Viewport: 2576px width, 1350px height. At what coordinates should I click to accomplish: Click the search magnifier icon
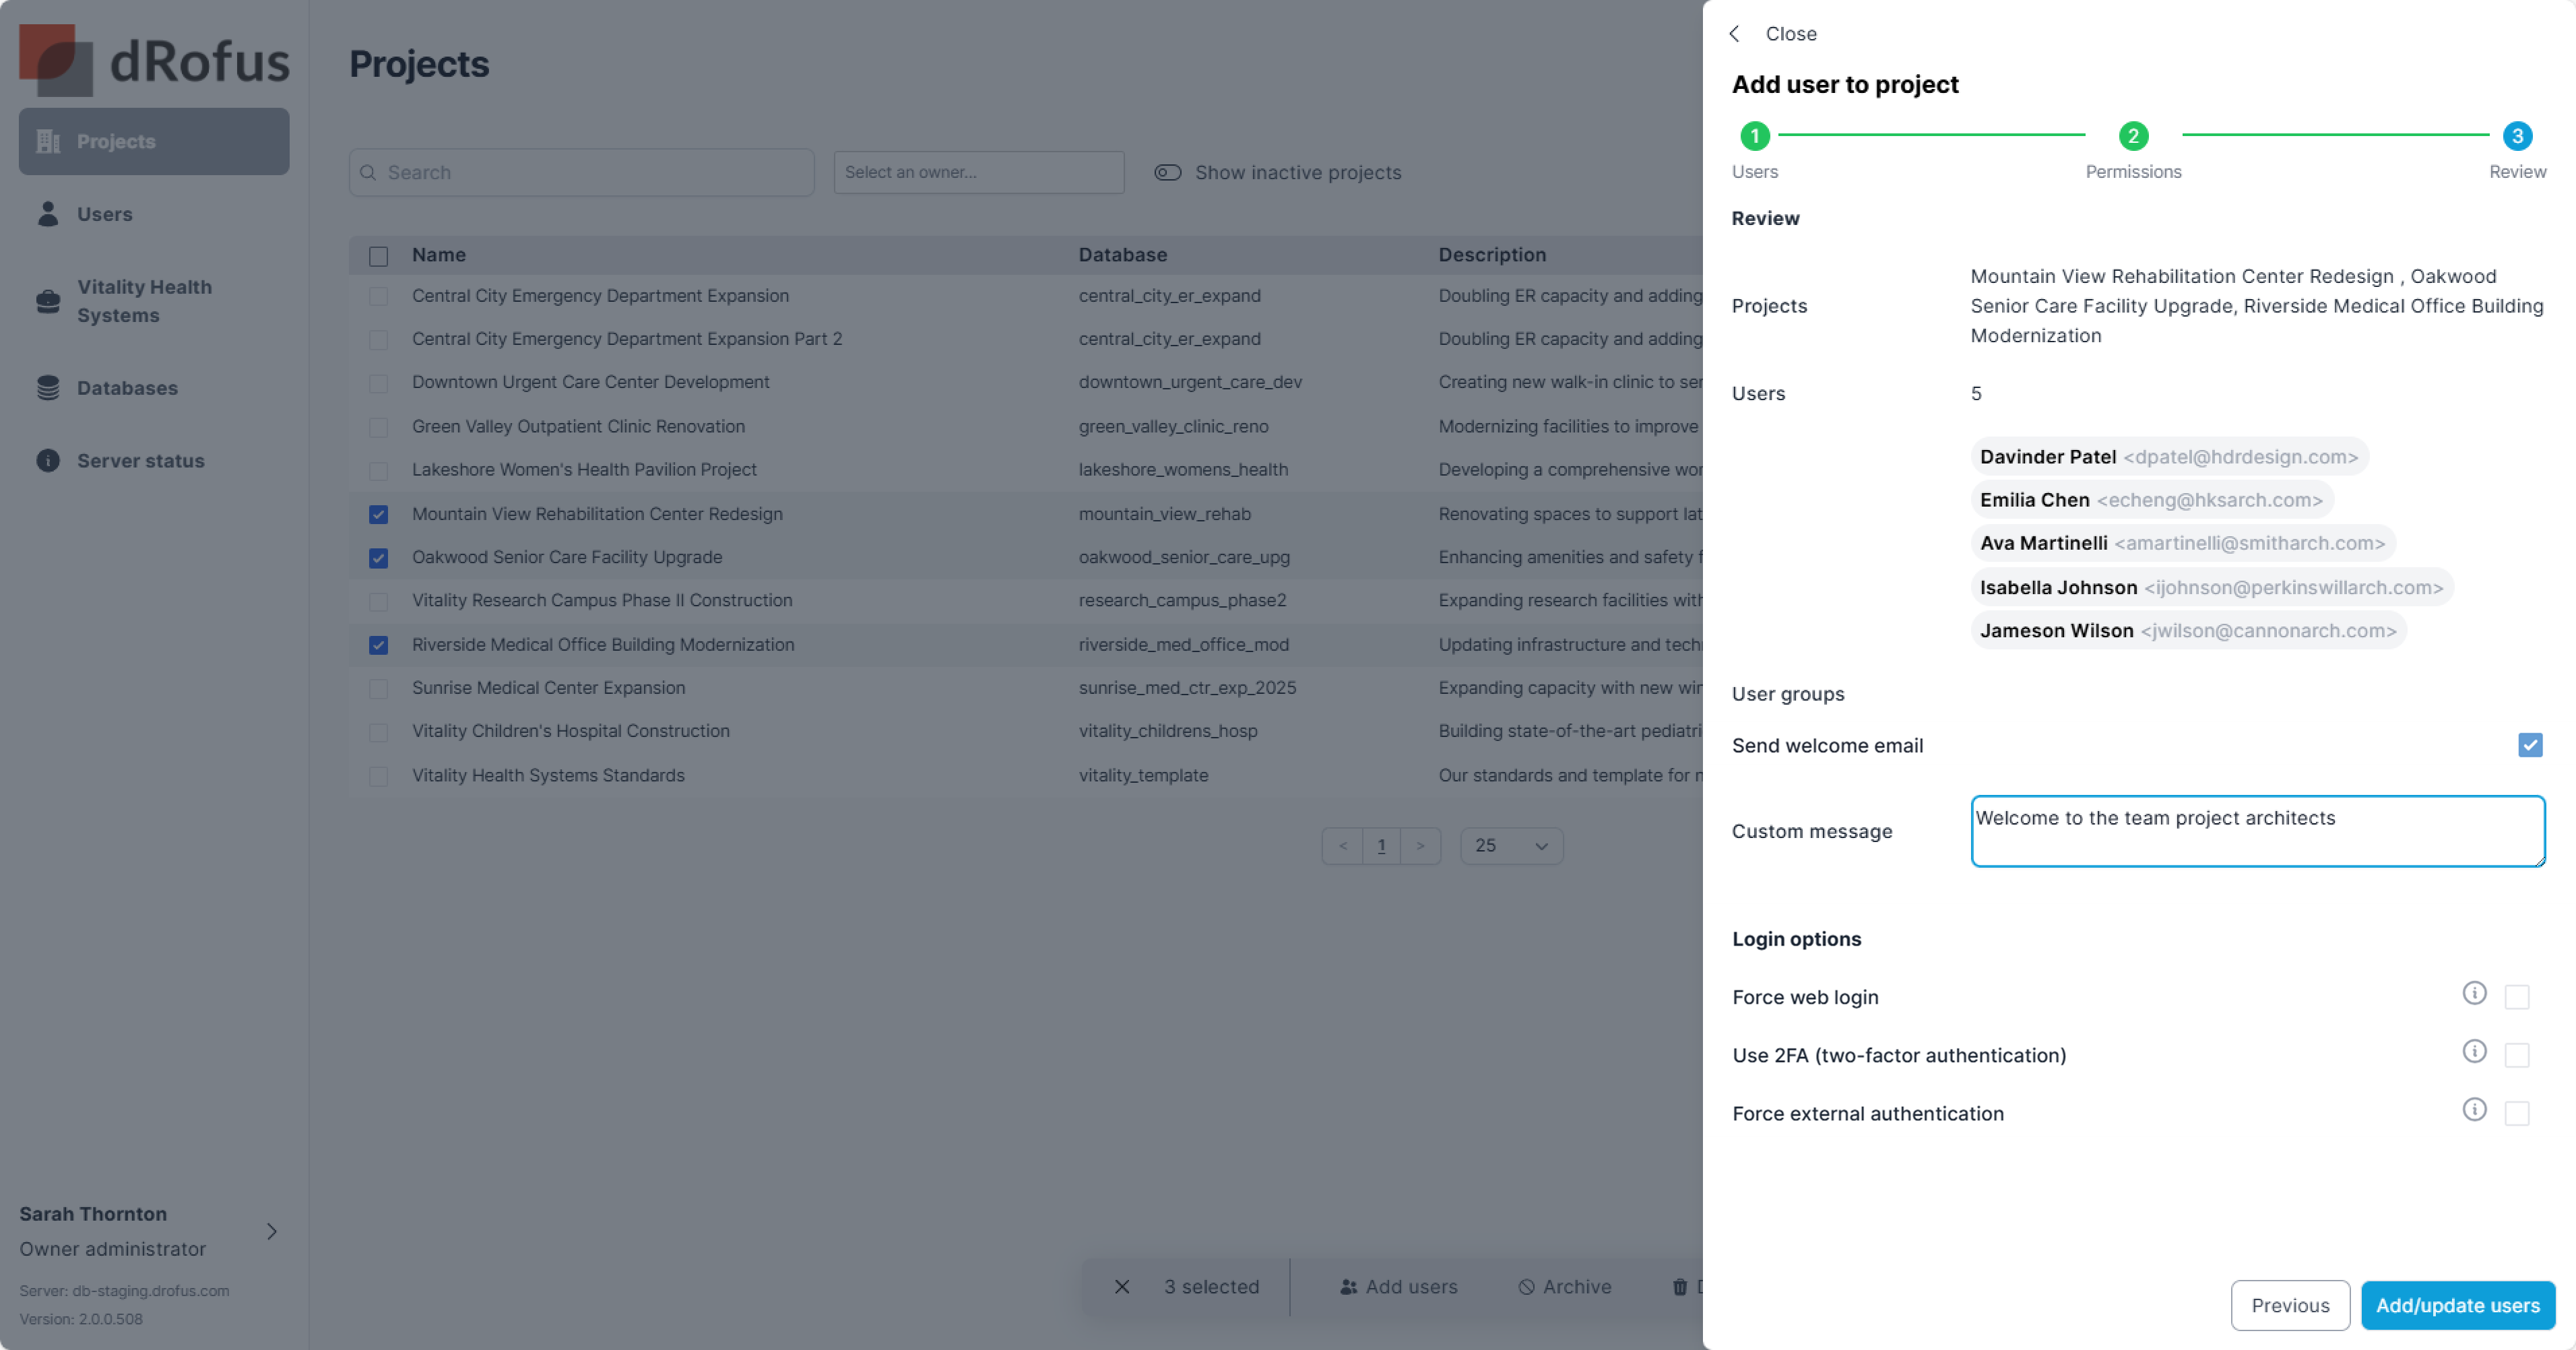(368, 172)
